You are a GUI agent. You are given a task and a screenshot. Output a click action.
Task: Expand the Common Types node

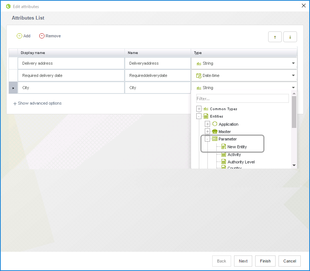[x=199, y=109]
